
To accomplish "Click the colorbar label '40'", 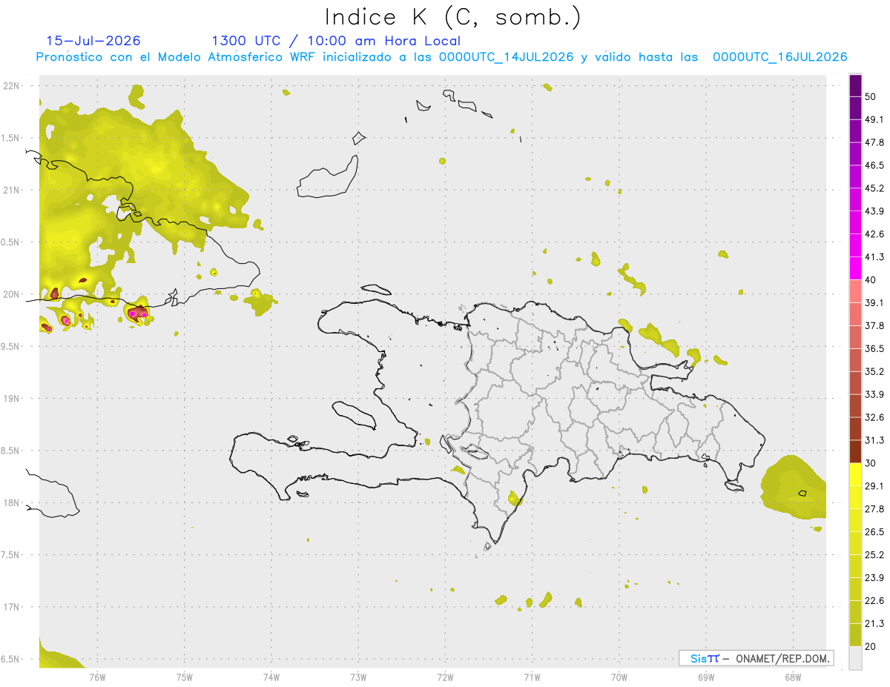I will click(x=872, y=280).
